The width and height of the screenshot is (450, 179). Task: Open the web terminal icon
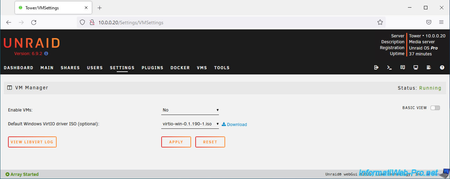[390, 68]
